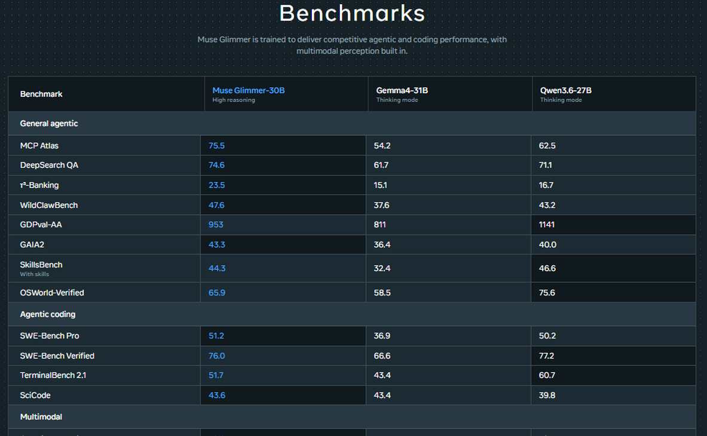Click the 36.4 GAIA2 score

point(382,244)
